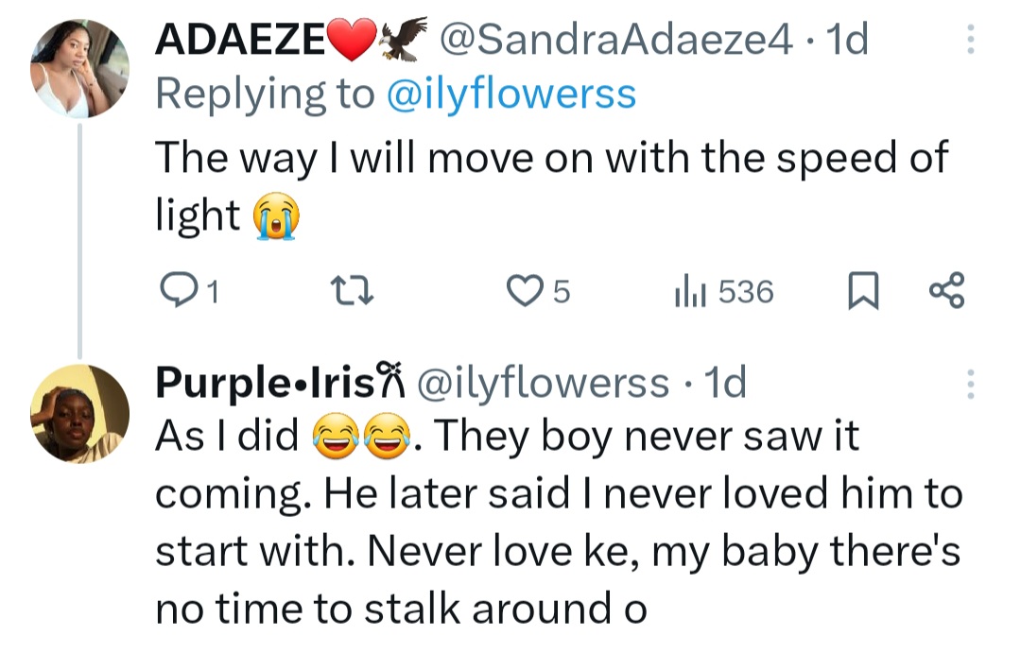Click the like count number 5
The image size is (1021, 653).
click(561, 292)
